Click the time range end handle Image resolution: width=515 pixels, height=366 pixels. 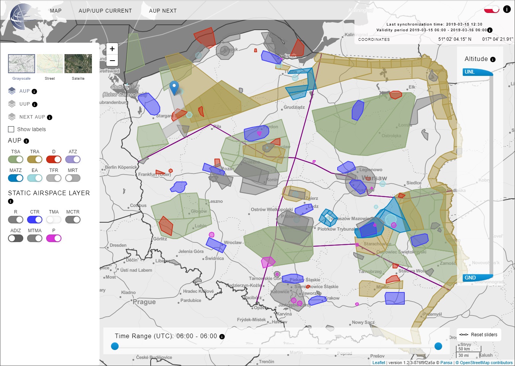click(x=438, y=346)
